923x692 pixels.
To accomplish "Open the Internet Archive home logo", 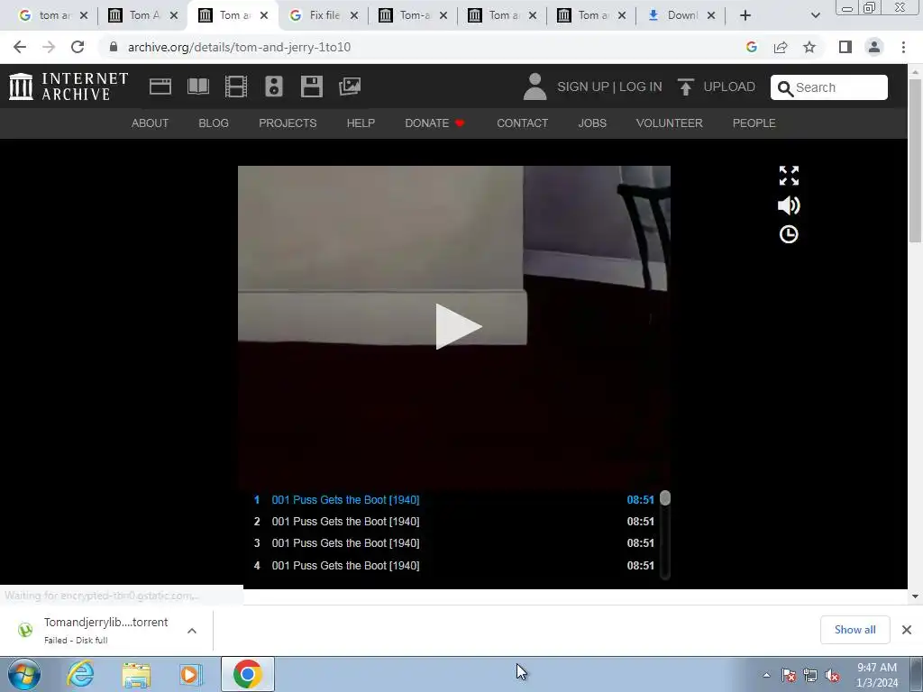I will point(69,86).
